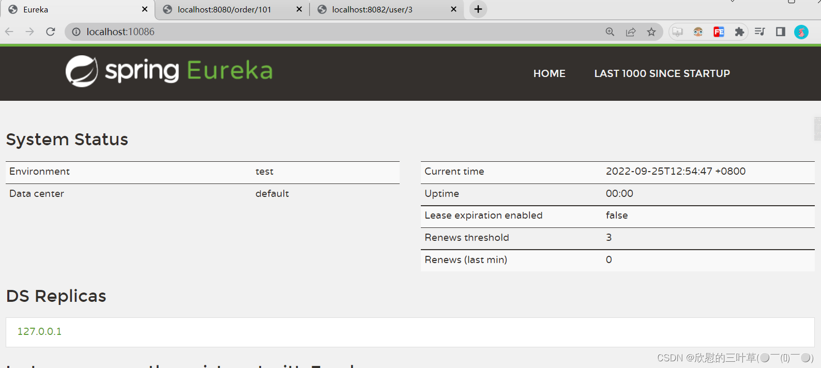The height and width of the screenshot is (368, 821).
Task: Open the zoom magnifier in the address bar
Action: (x=610, y=32)
